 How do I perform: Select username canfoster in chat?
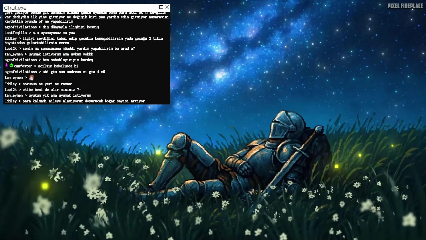pos(23,66)
